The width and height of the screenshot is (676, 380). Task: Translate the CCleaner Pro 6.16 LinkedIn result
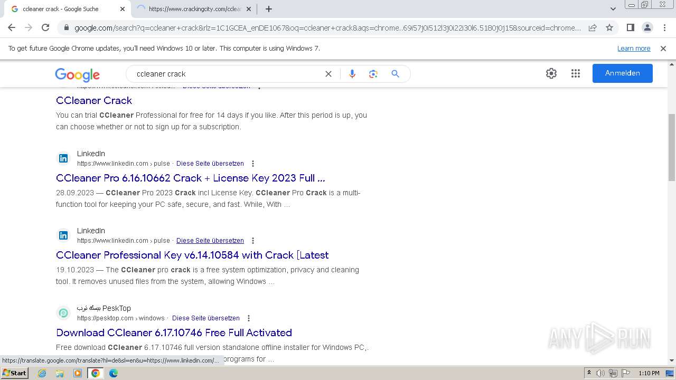click(210, 164)
